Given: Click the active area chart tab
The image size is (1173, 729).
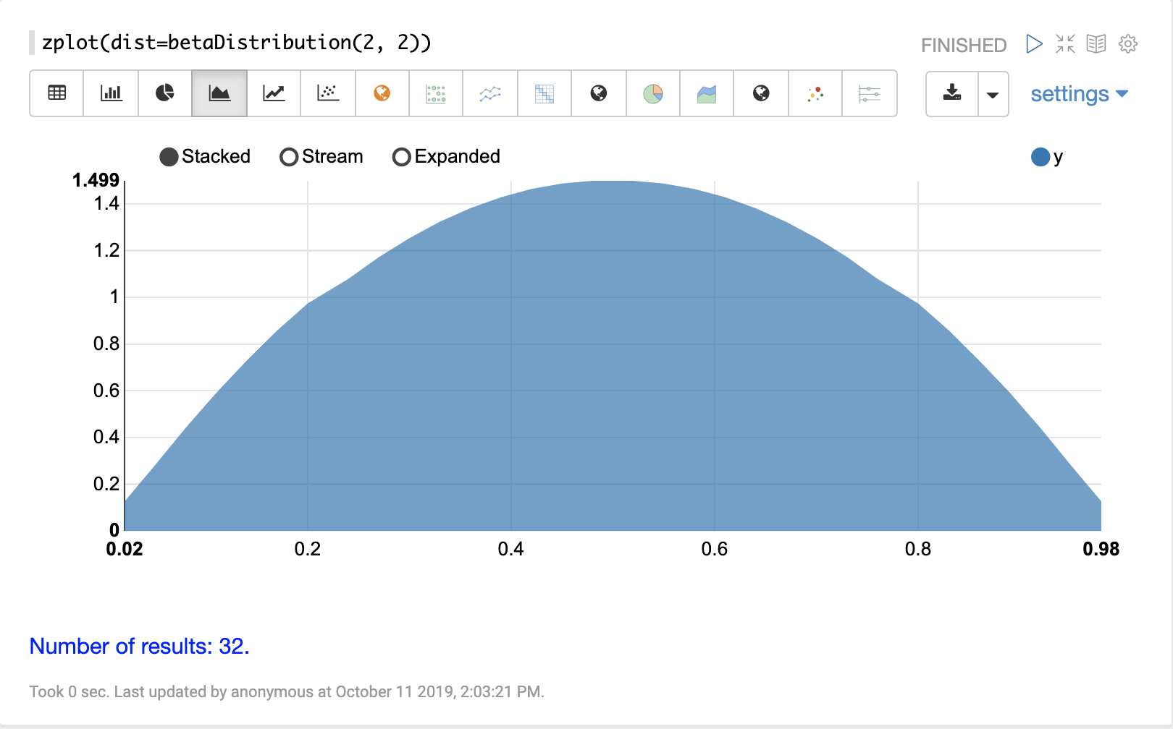Looking at the screenshot, I should 219,93.
